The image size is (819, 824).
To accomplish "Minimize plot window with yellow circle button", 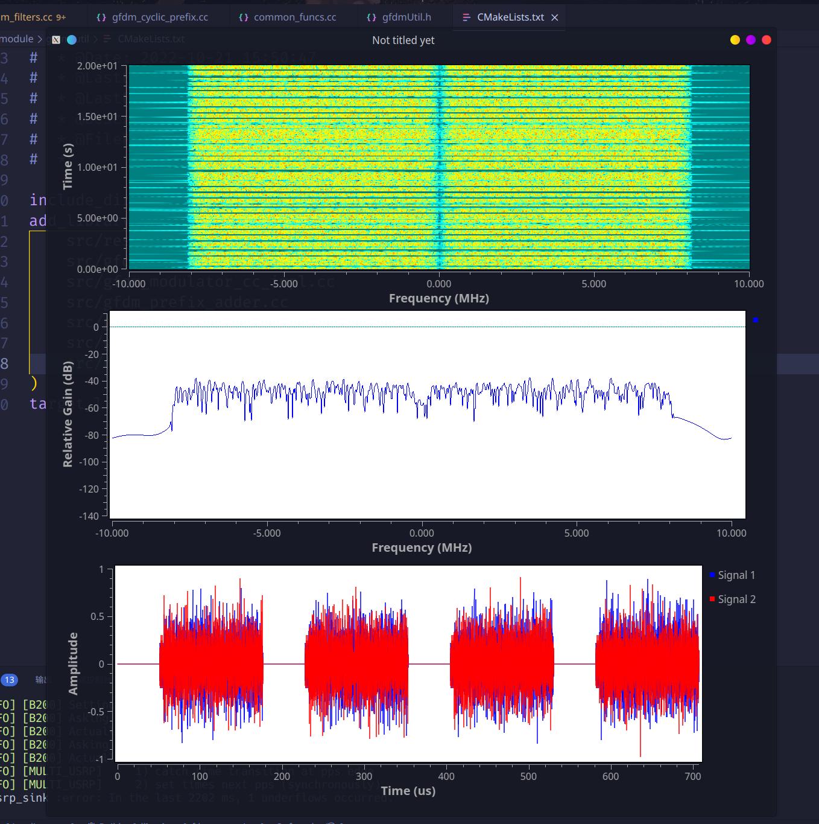I will tap(735, 40).
